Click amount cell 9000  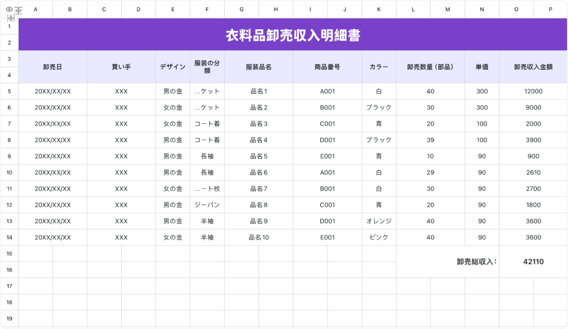(533, 107)
